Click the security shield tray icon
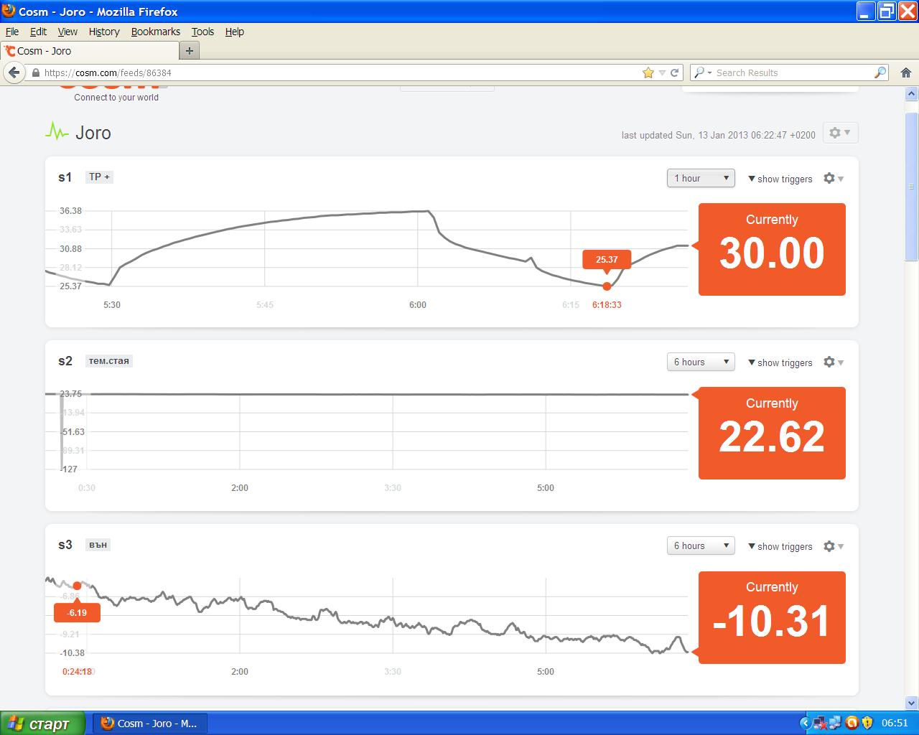Image resolution: width=919 pixels, height=735 pixels. [x=867, y=724]
